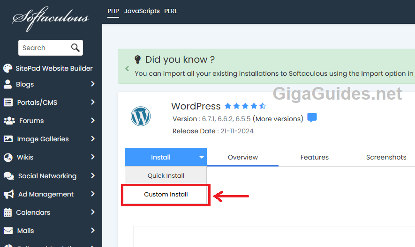Screen dimensions: 415x247
Task: Open the Features tab
Action: pyautogui.click(x=315, y=157)
